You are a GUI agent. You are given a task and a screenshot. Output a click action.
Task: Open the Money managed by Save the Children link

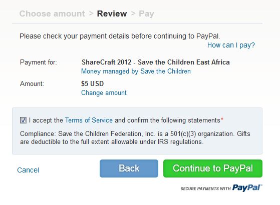[x=136, y=71]
